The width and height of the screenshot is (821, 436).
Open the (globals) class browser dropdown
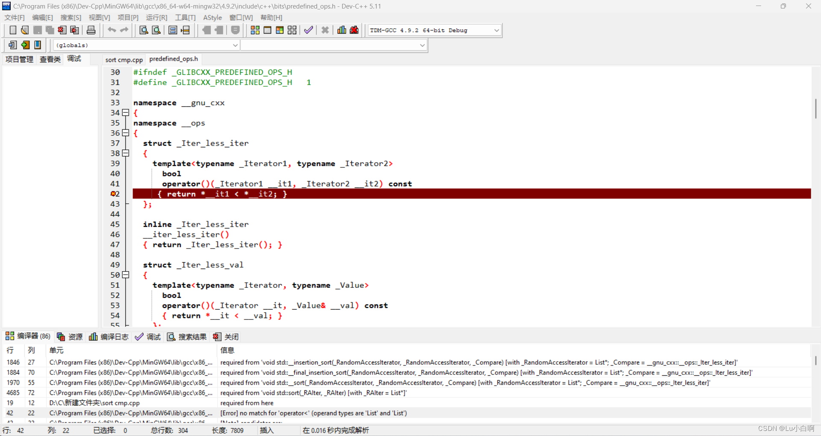[x=235, y=45]
